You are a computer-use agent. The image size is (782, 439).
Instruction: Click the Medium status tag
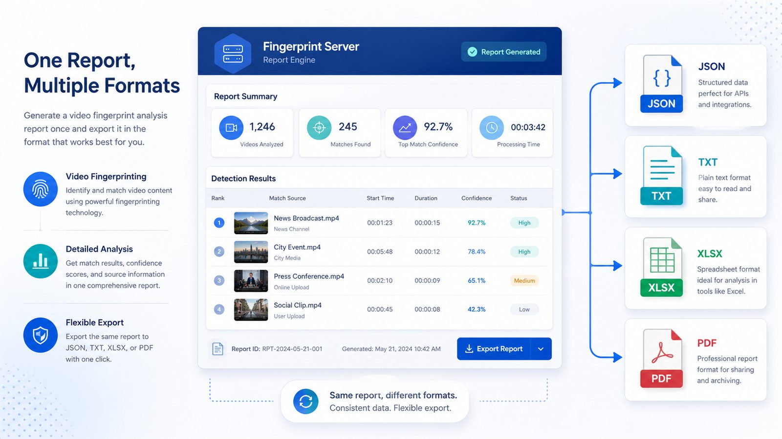click(x=524, y=280)
